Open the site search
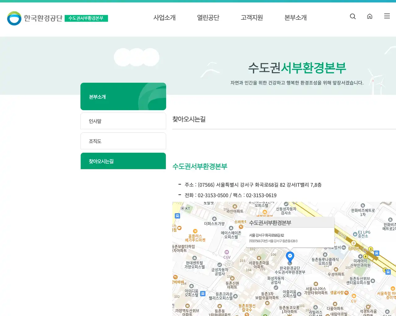Viewport: 396px width, 316px height. point(353,16)
